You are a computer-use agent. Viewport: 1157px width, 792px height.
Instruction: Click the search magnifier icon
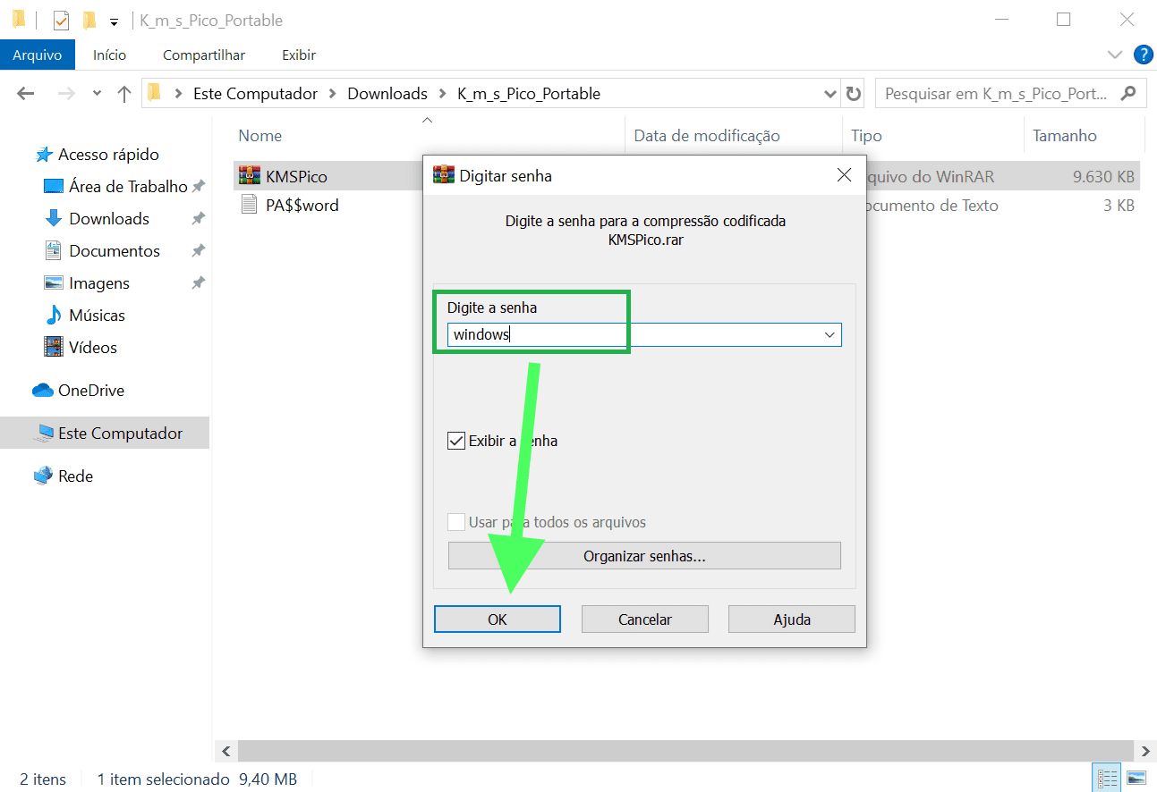(x=1128, y=93)
